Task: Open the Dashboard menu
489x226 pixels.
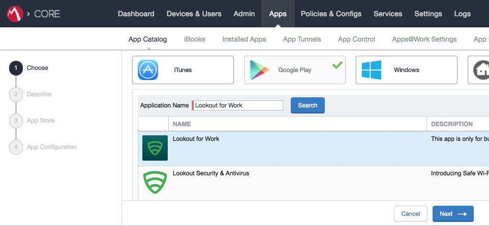Action: [x=136, y=14]
